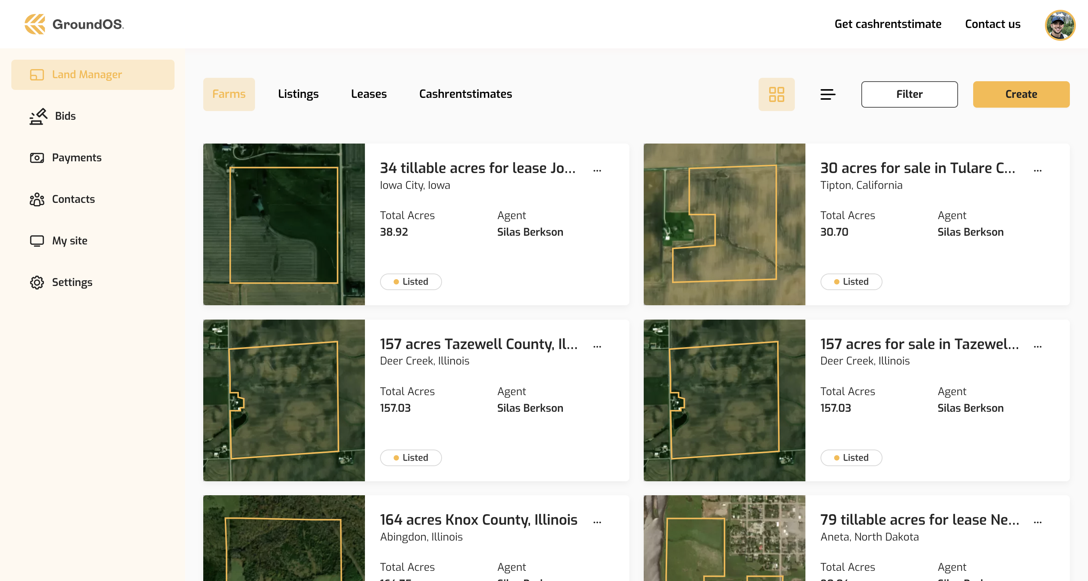Open My site page

pos(69,241)
